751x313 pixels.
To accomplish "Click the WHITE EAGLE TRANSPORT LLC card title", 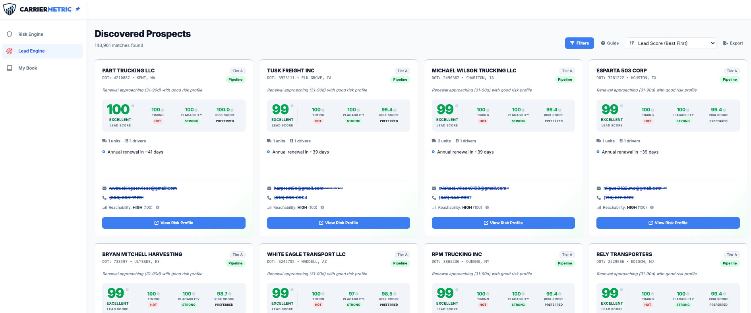I will coord(306,254).
